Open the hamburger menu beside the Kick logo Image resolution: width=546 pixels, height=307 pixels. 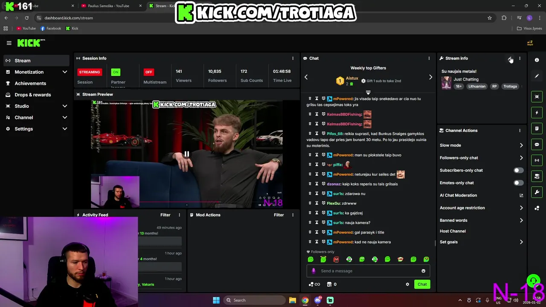(x=9, y=43)
